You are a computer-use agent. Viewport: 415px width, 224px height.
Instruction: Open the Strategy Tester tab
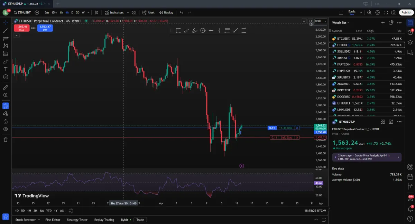77,220
